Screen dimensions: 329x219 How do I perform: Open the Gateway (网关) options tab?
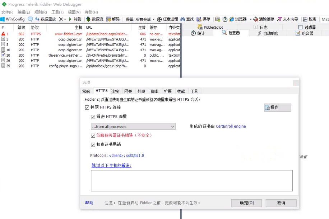tap(128, 91)
